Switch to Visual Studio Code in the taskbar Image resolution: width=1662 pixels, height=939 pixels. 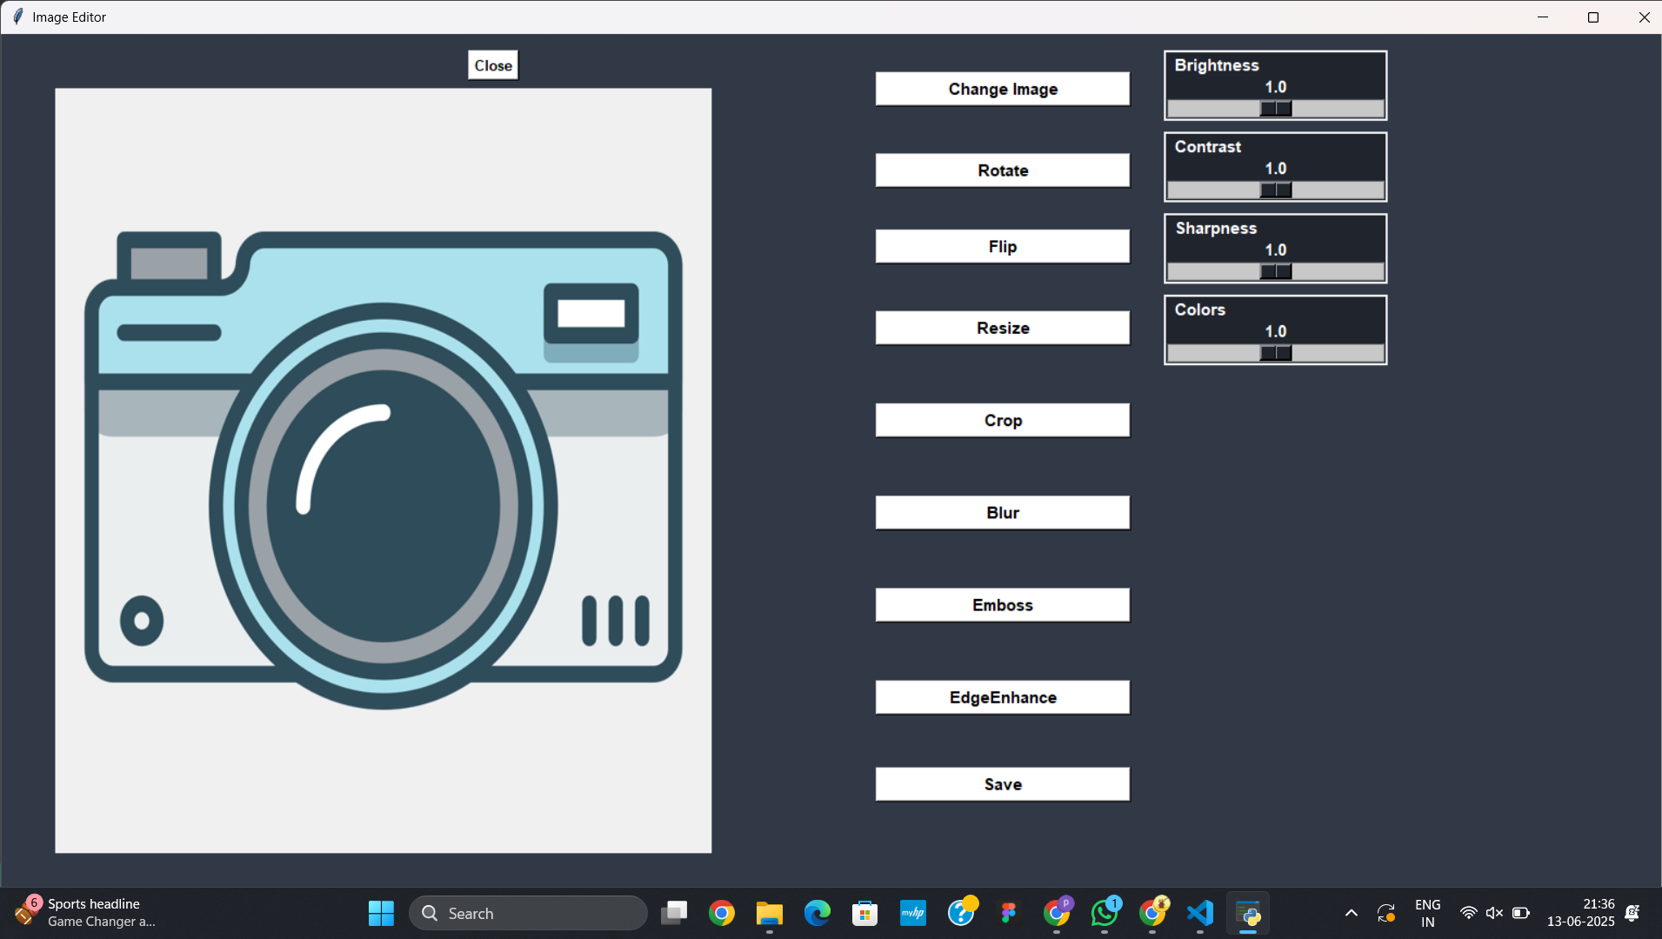[x=1200, y=913]
